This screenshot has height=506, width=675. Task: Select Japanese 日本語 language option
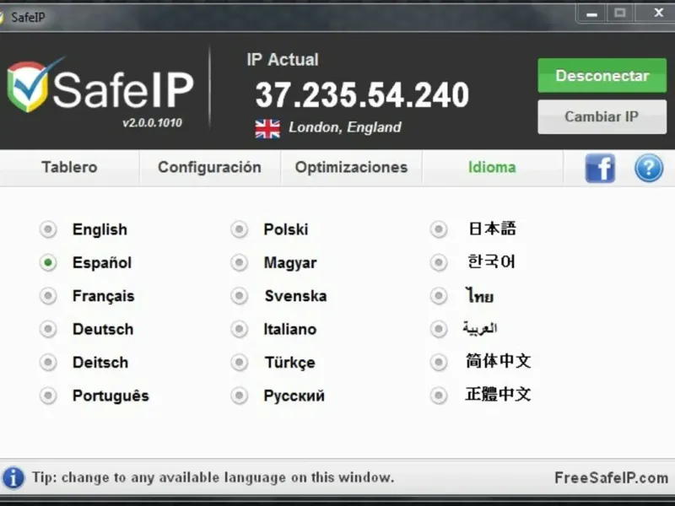pos(439,229)
